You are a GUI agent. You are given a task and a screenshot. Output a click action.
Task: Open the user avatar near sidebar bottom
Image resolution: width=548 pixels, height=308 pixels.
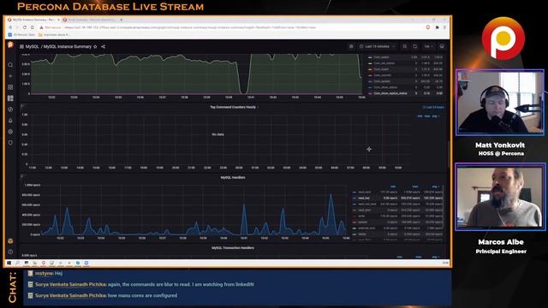pos(10,241)
